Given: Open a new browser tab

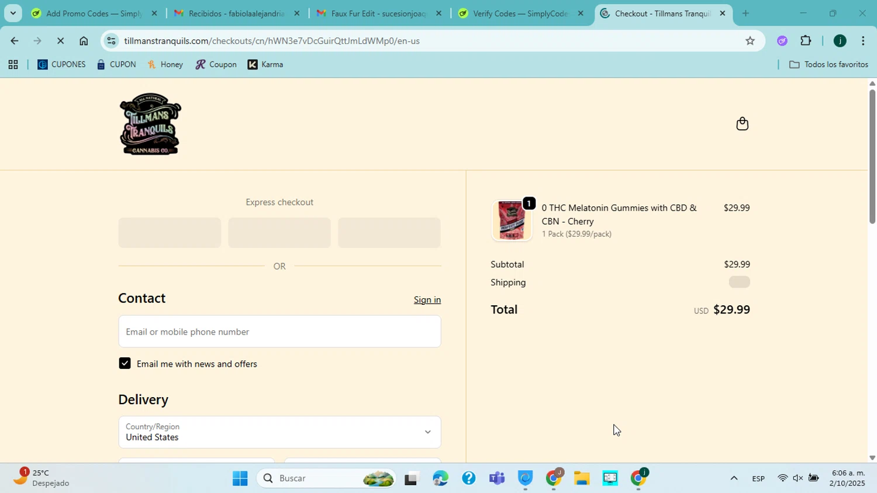Looking at the screenshot, I should point(745,13).
